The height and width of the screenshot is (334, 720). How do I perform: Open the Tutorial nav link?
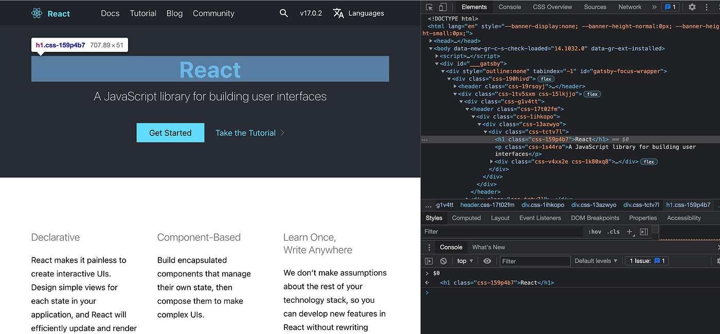[x=143, y=13]
